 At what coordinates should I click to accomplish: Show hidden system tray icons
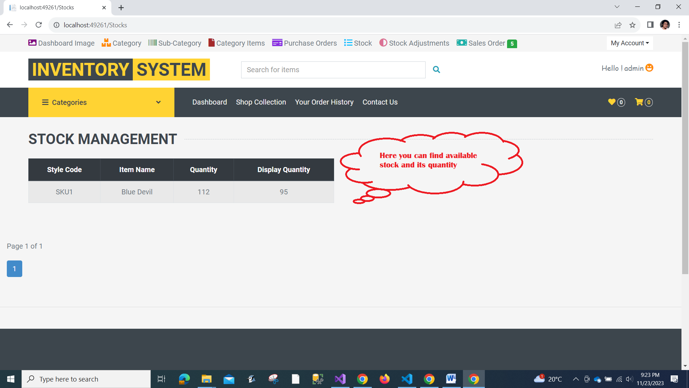point(576,379)
